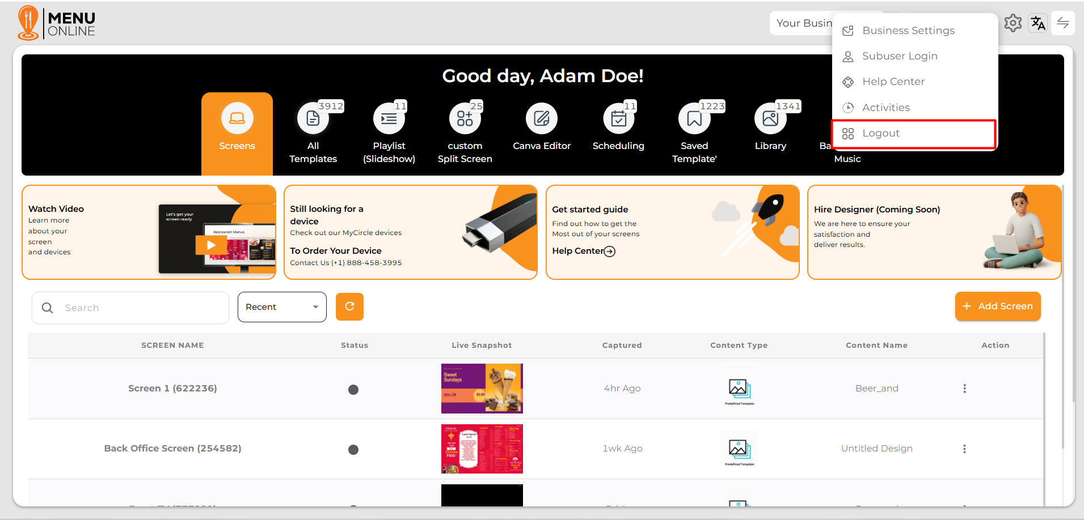This screenshot has height=520, width=1084.
Task: Open Saved Template bookmark icon
Action: (694, 119)
